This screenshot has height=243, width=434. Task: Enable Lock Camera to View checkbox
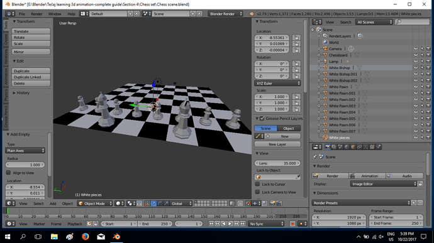258,192
